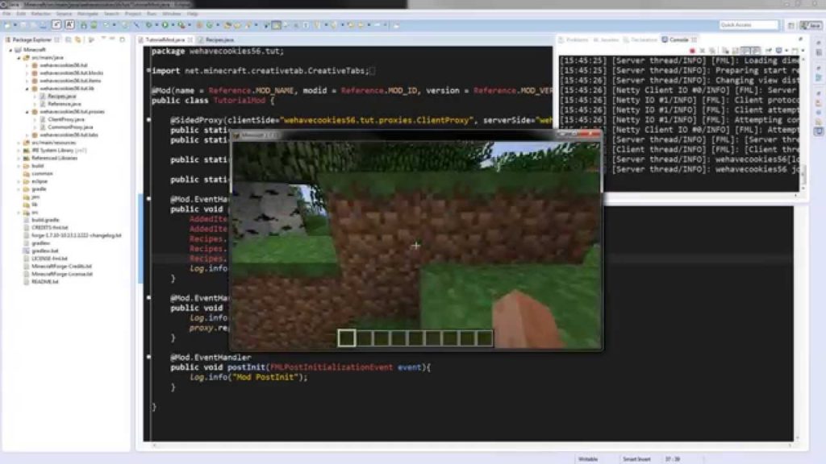Open the File menu
This screenshot has width=826, height=464.
6,14
